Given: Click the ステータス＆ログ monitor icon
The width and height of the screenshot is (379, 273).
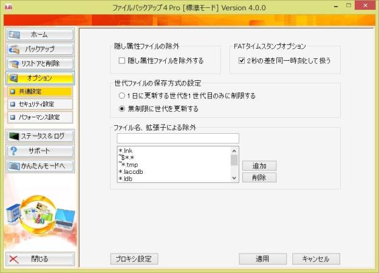Looking at the screenshot, I should click(14, 136).
